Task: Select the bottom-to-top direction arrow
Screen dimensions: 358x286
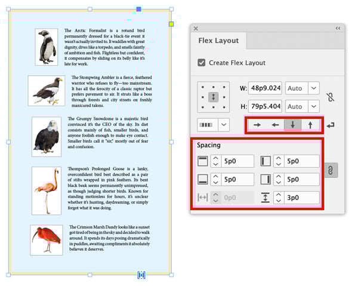Action: click(310, 125)
